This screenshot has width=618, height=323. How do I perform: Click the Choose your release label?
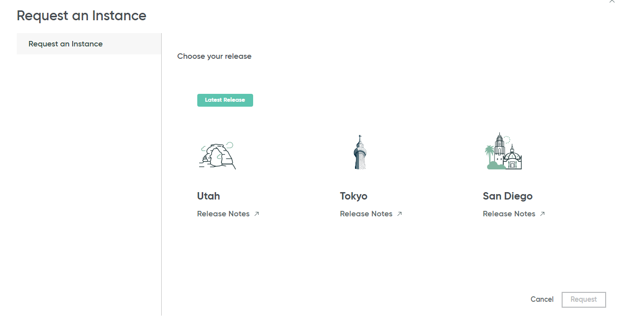214,56
